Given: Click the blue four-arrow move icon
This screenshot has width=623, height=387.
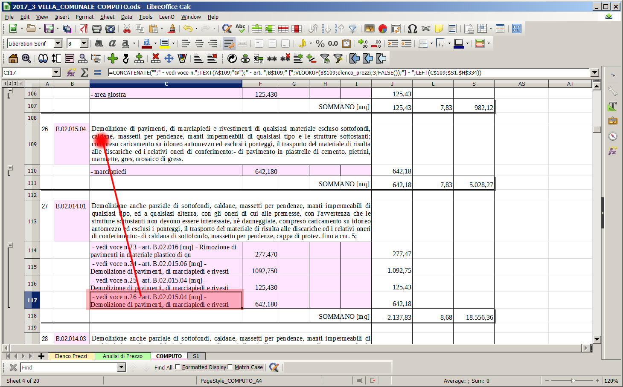Looking at the screenshot, I should (x=169, y=58).
